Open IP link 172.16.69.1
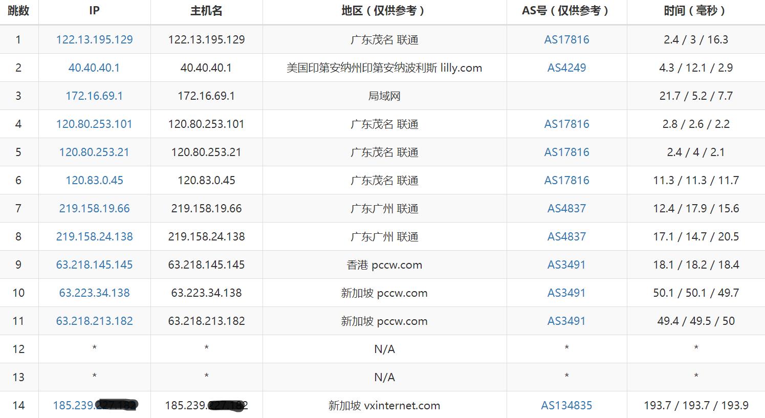This screenshot has width=765, height=418. coord(94,96)
